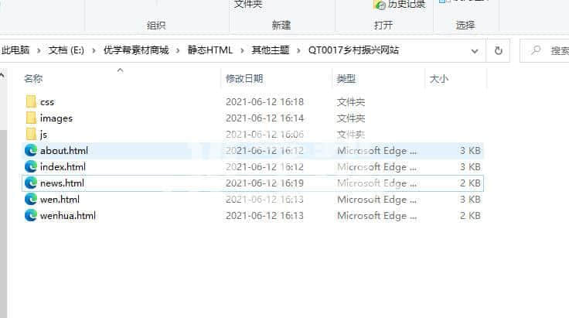The image size is (569, 318).
Task: Select the css folder icon
Action: tap(31, 101)
